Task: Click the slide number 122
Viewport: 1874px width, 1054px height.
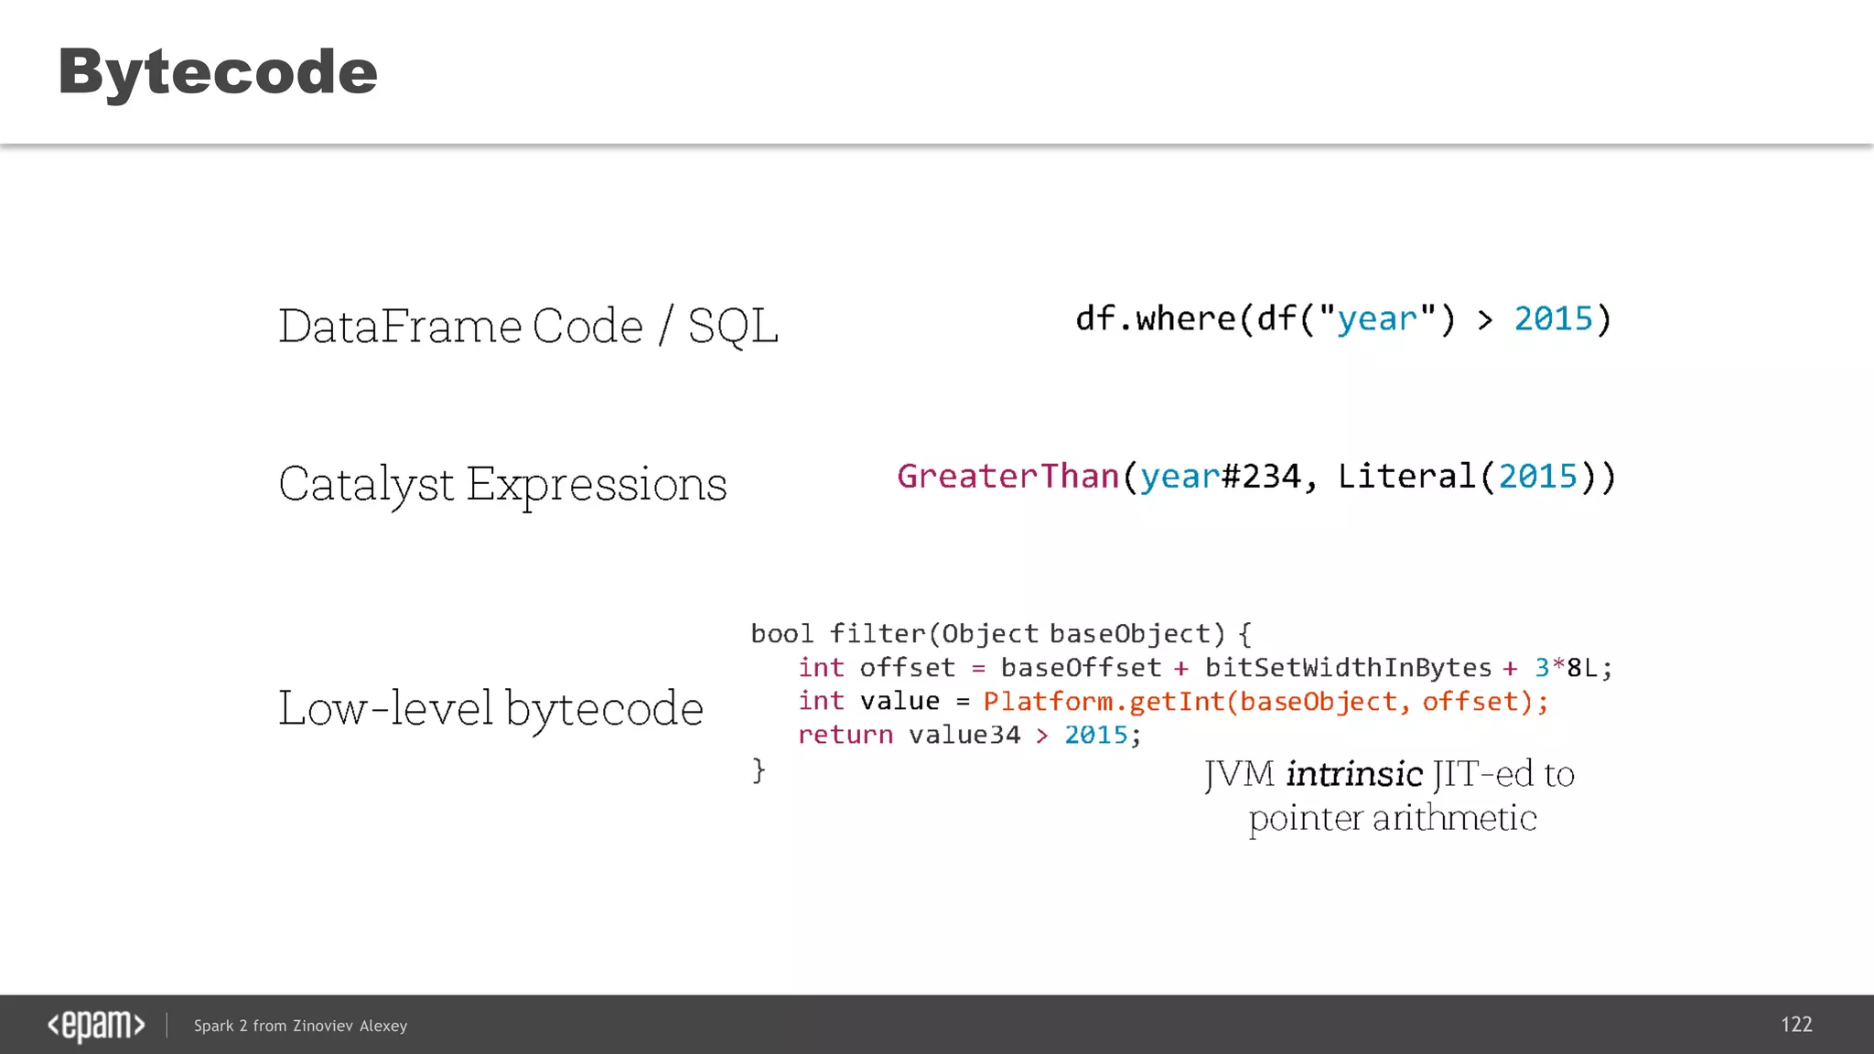Action: [x=1796, y=1025]
